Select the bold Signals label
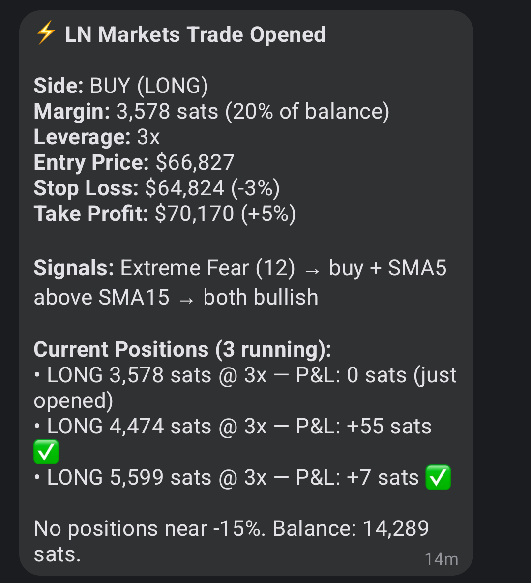 click(x=74, y=268)
